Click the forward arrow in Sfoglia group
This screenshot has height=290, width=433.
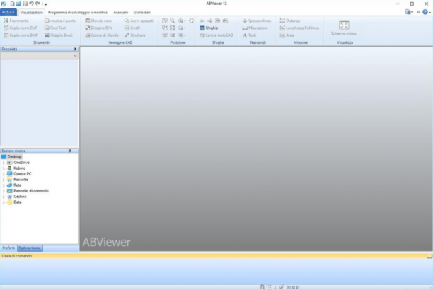pyautogui.click(x=210, y=21)
